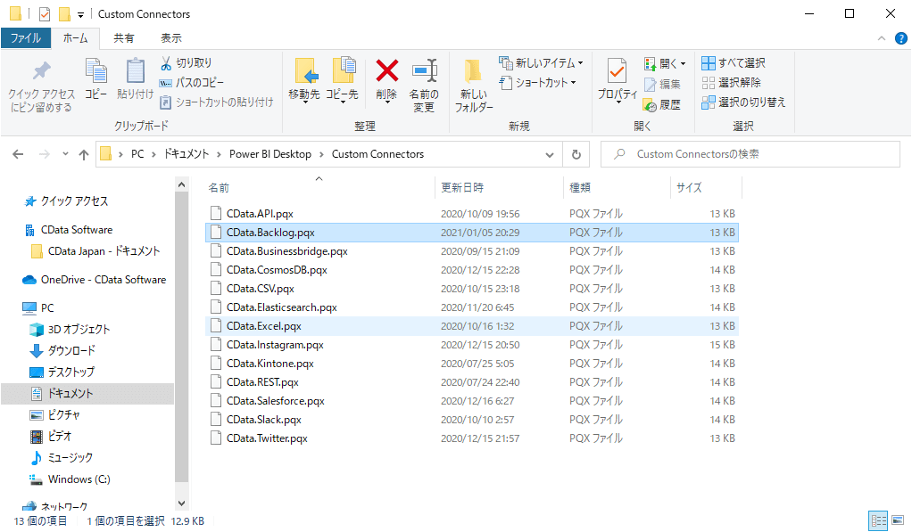
Task: Click the Paste (貼り付け) ribbon icon
Action: (135, 71)
